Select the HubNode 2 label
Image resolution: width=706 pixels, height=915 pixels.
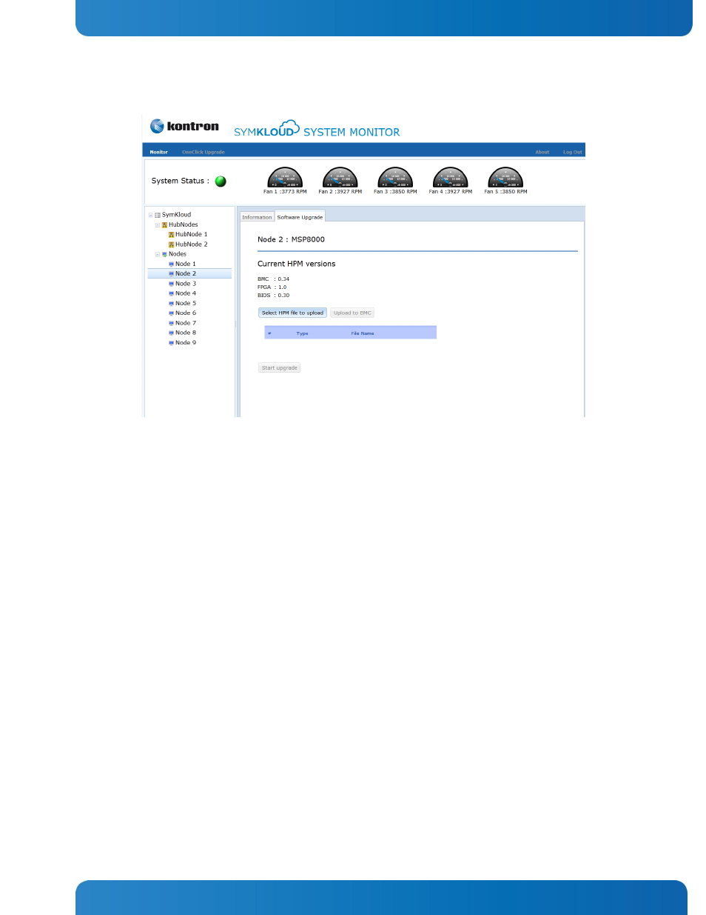pos(192,244)
